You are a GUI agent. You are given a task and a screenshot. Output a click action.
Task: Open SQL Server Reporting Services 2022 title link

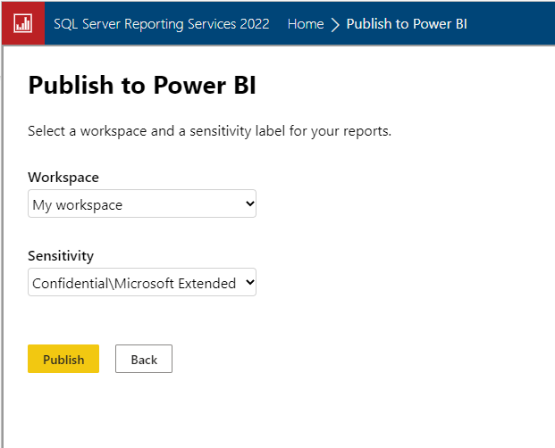click(162, 24)
